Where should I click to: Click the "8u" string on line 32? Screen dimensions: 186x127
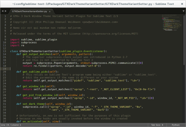pyautogui.click(x=138, y=107)
